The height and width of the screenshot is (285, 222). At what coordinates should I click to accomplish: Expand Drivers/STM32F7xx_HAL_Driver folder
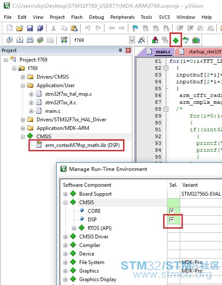pos(23,120)
